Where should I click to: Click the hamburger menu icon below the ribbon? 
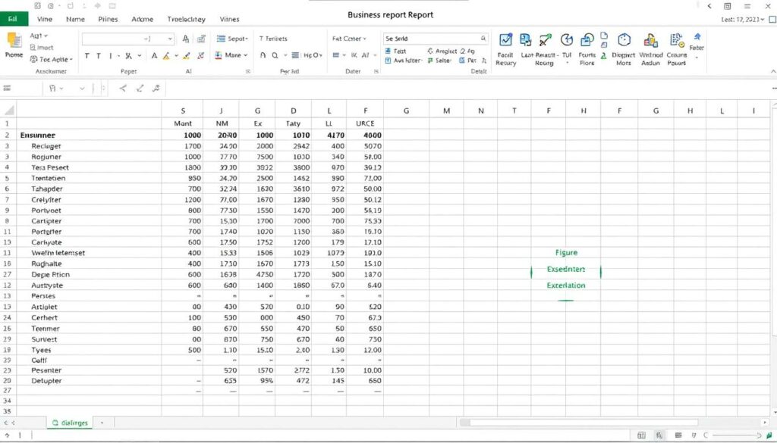(7, 89)
